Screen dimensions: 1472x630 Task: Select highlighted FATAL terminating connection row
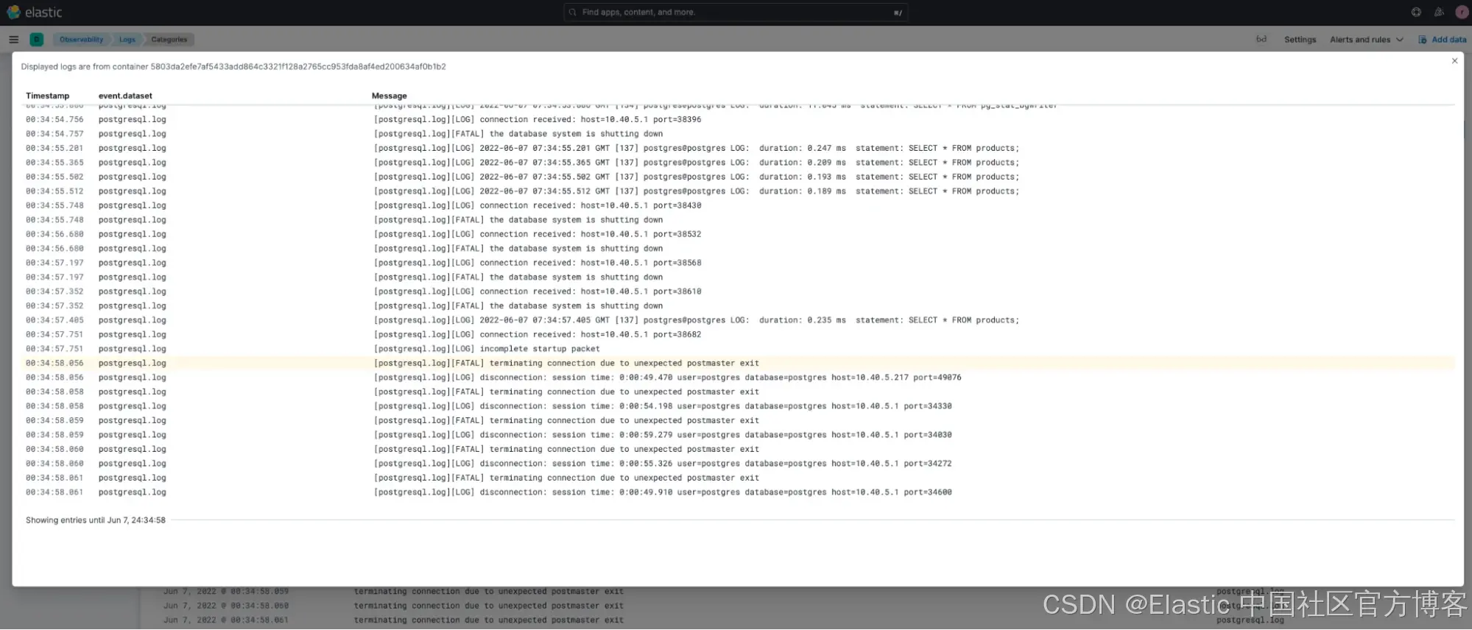coord(738,364)
